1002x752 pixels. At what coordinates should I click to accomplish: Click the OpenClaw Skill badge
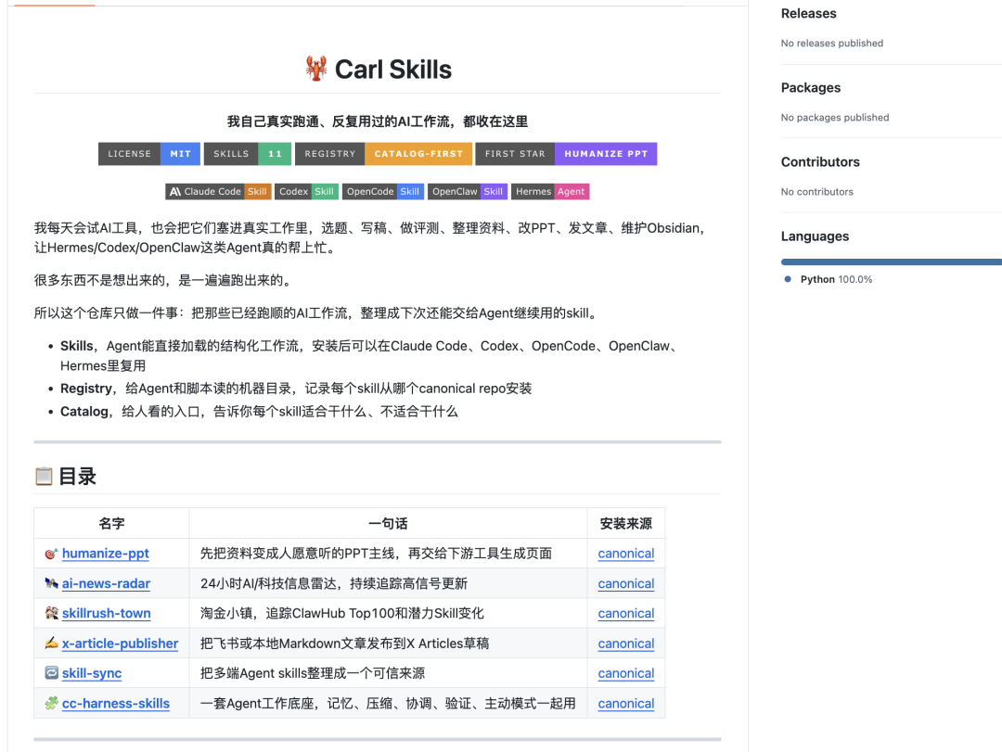(468, 192)
